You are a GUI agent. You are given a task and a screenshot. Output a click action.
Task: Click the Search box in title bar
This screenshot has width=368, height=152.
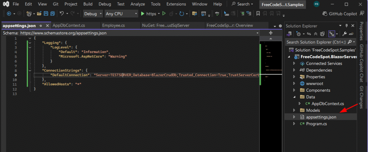(x=242, y=4)
